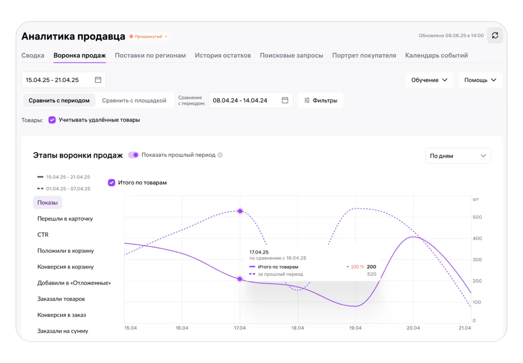Click the filter sliders icon in Фильтры
Screen dimensions: 523x363
[x=307, y=100]
